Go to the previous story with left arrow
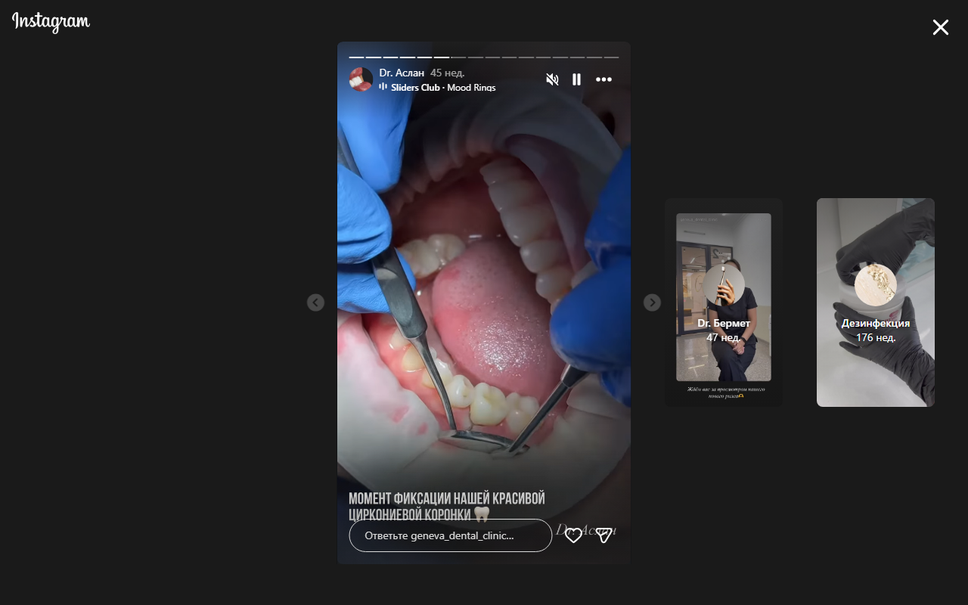The image size is (968, 605). [315, 302]
